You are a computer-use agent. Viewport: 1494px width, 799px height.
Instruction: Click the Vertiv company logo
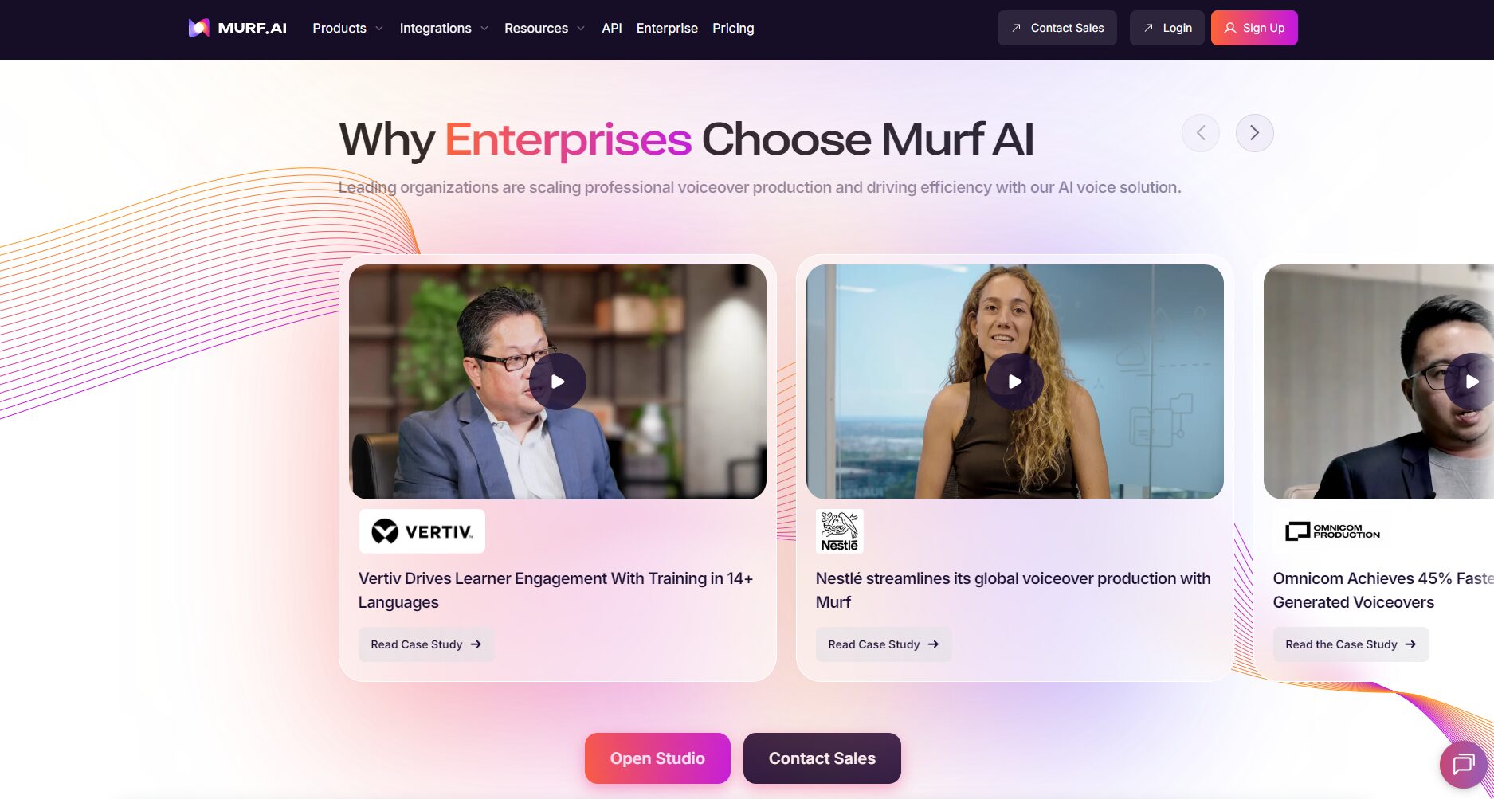(422, 531)
